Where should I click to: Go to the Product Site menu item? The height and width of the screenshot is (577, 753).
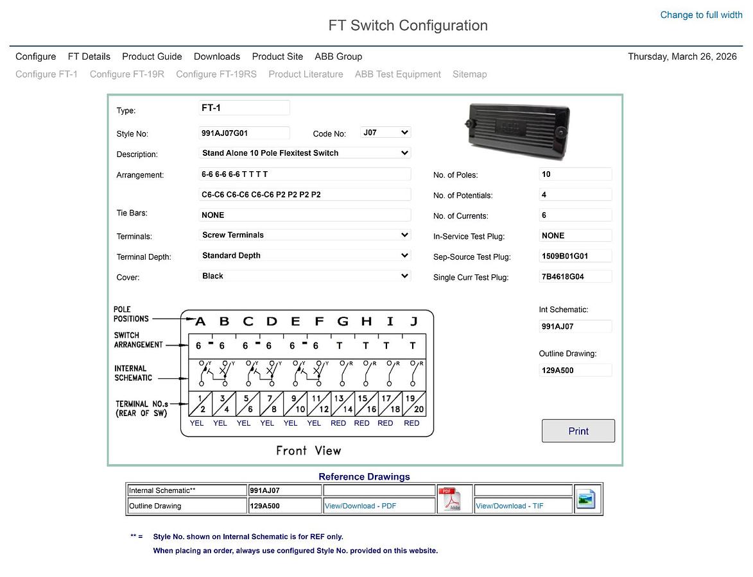coord(277,56)
